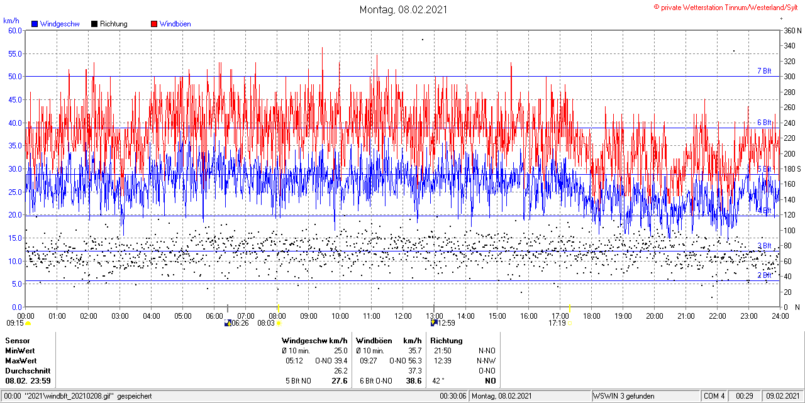The width and height of the screenshot is (805, 403).
Task: Click the moonrise icon beside 06:26
Action: 227,323
